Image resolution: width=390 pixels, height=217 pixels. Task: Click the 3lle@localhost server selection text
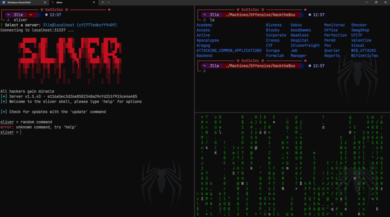[x=80, y=25]
